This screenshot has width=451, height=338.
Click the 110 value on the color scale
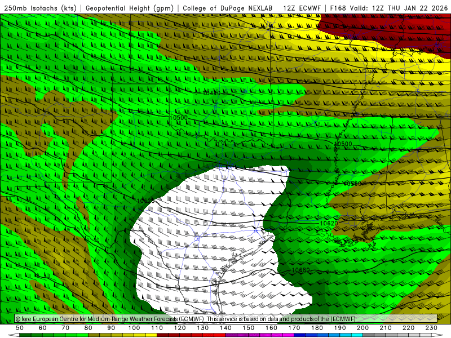tap(157, 328)
